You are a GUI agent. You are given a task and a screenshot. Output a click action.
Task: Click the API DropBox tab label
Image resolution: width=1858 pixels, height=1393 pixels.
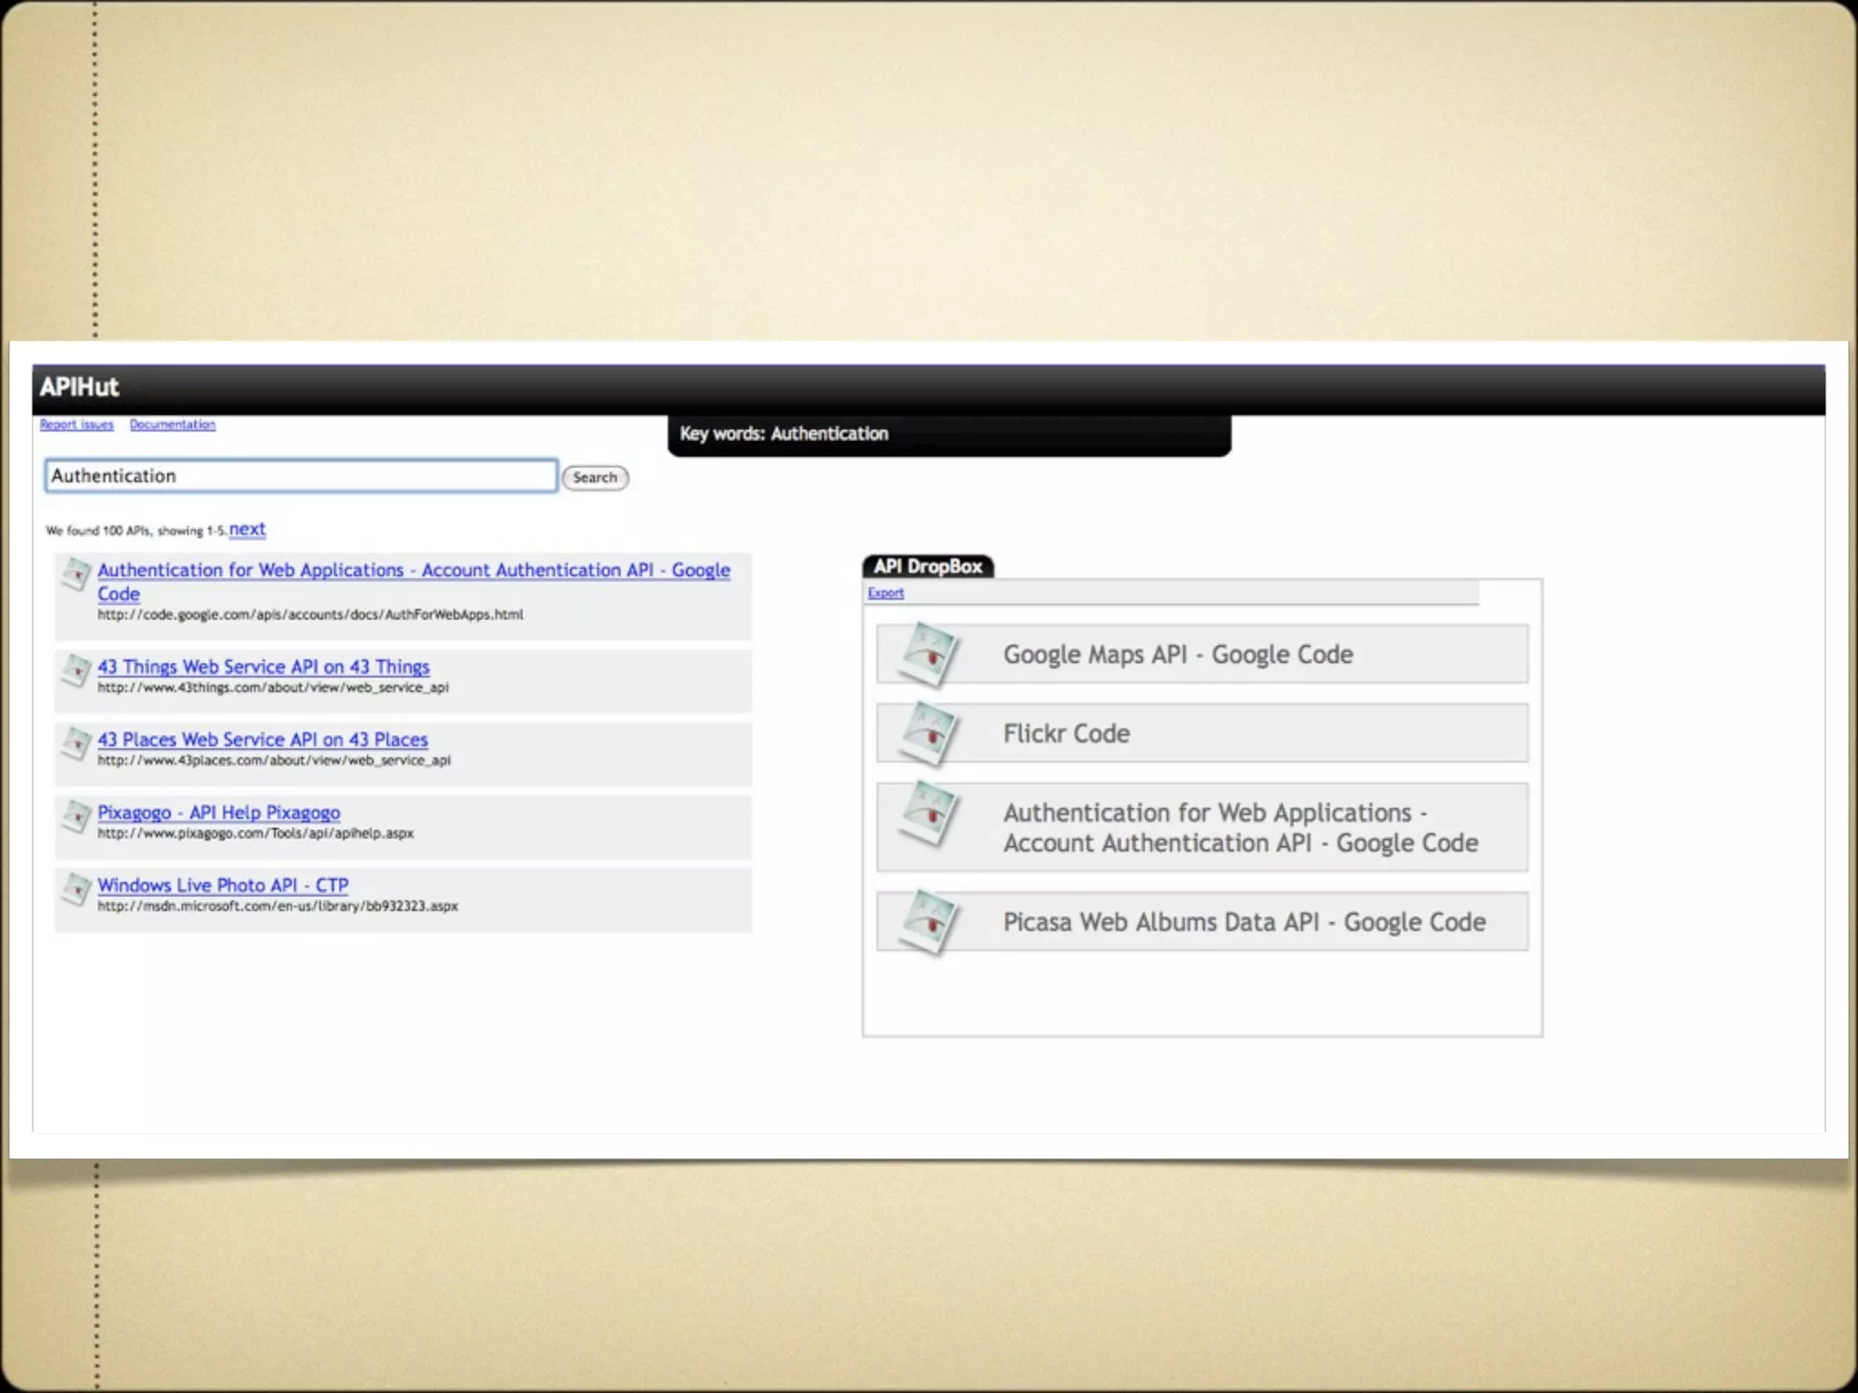(x=928, y=567)
